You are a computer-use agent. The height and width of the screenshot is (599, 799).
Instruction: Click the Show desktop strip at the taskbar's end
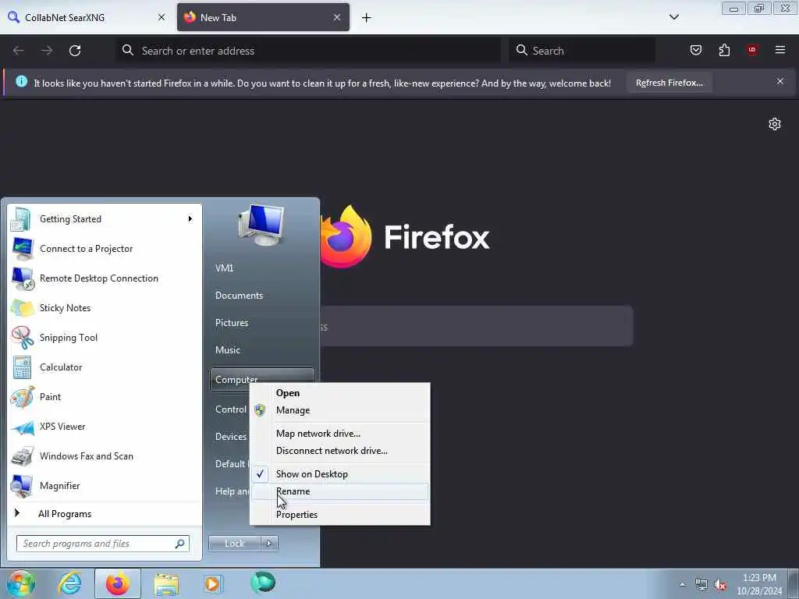[794, 583]
